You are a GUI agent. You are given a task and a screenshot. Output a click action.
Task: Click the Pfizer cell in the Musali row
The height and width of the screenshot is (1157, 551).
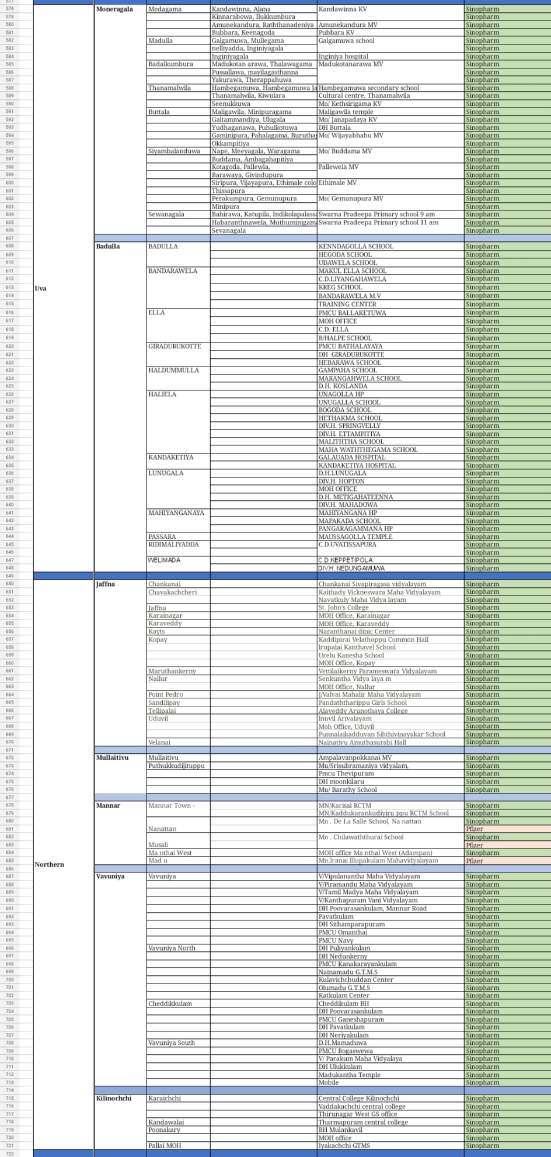coord(507,845)
